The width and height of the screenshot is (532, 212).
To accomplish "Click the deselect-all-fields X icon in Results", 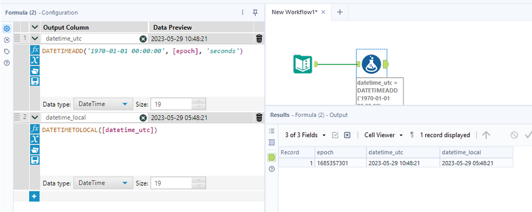I will click(347, 135).
